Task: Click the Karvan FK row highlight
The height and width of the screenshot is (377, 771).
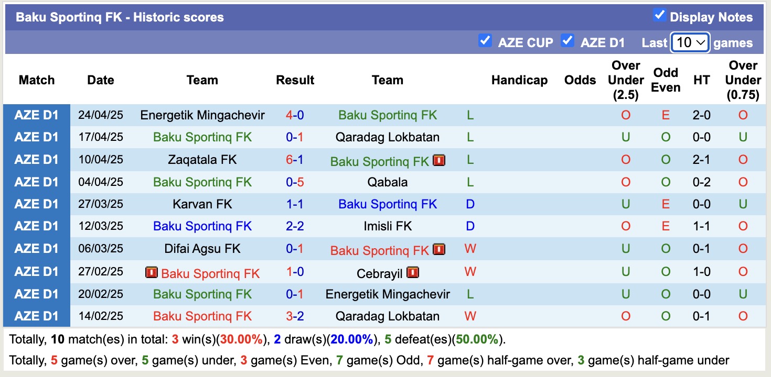Action: (202, 204)
